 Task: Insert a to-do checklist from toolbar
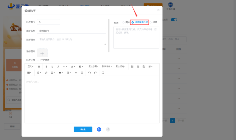point(144,67)
